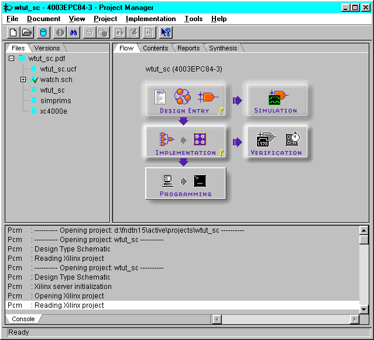Open the timing analyzer stopwatch icon
The image size is (374, 340).
tap(293, 139)
